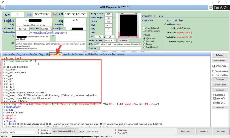Click the HN number input field
Viewport: 230px width, 138px height.
click(x=42, y=14)
